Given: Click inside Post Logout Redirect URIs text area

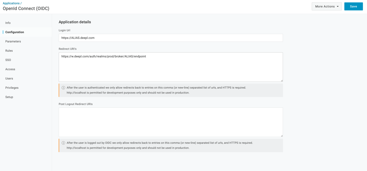Looking at the screenshot, I should [x=171, y=122].
